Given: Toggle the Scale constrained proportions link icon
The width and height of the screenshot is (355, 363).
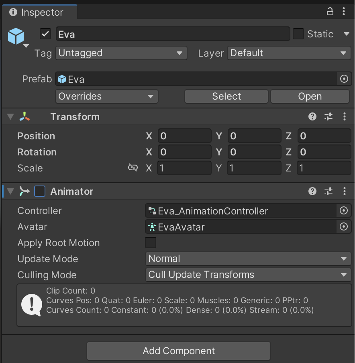Looking at the screenshot, I should click(133, 168).
